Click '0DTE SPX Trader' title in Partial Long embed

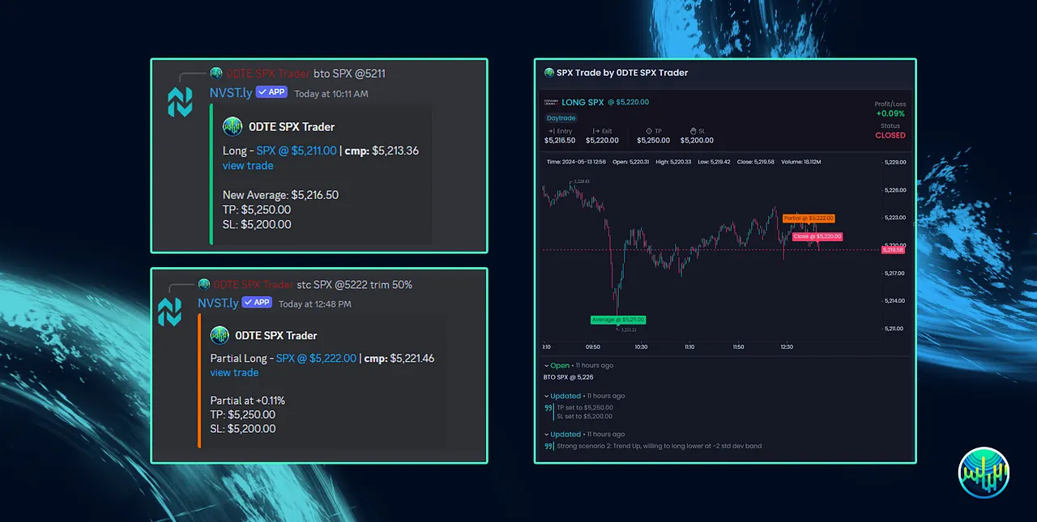tap(276, 336)
